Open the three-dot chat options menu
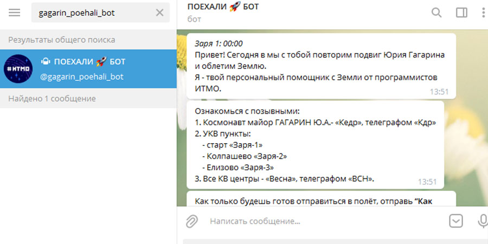Image resolution: width=488 pixels, height=244 pixels. (483, 12)
